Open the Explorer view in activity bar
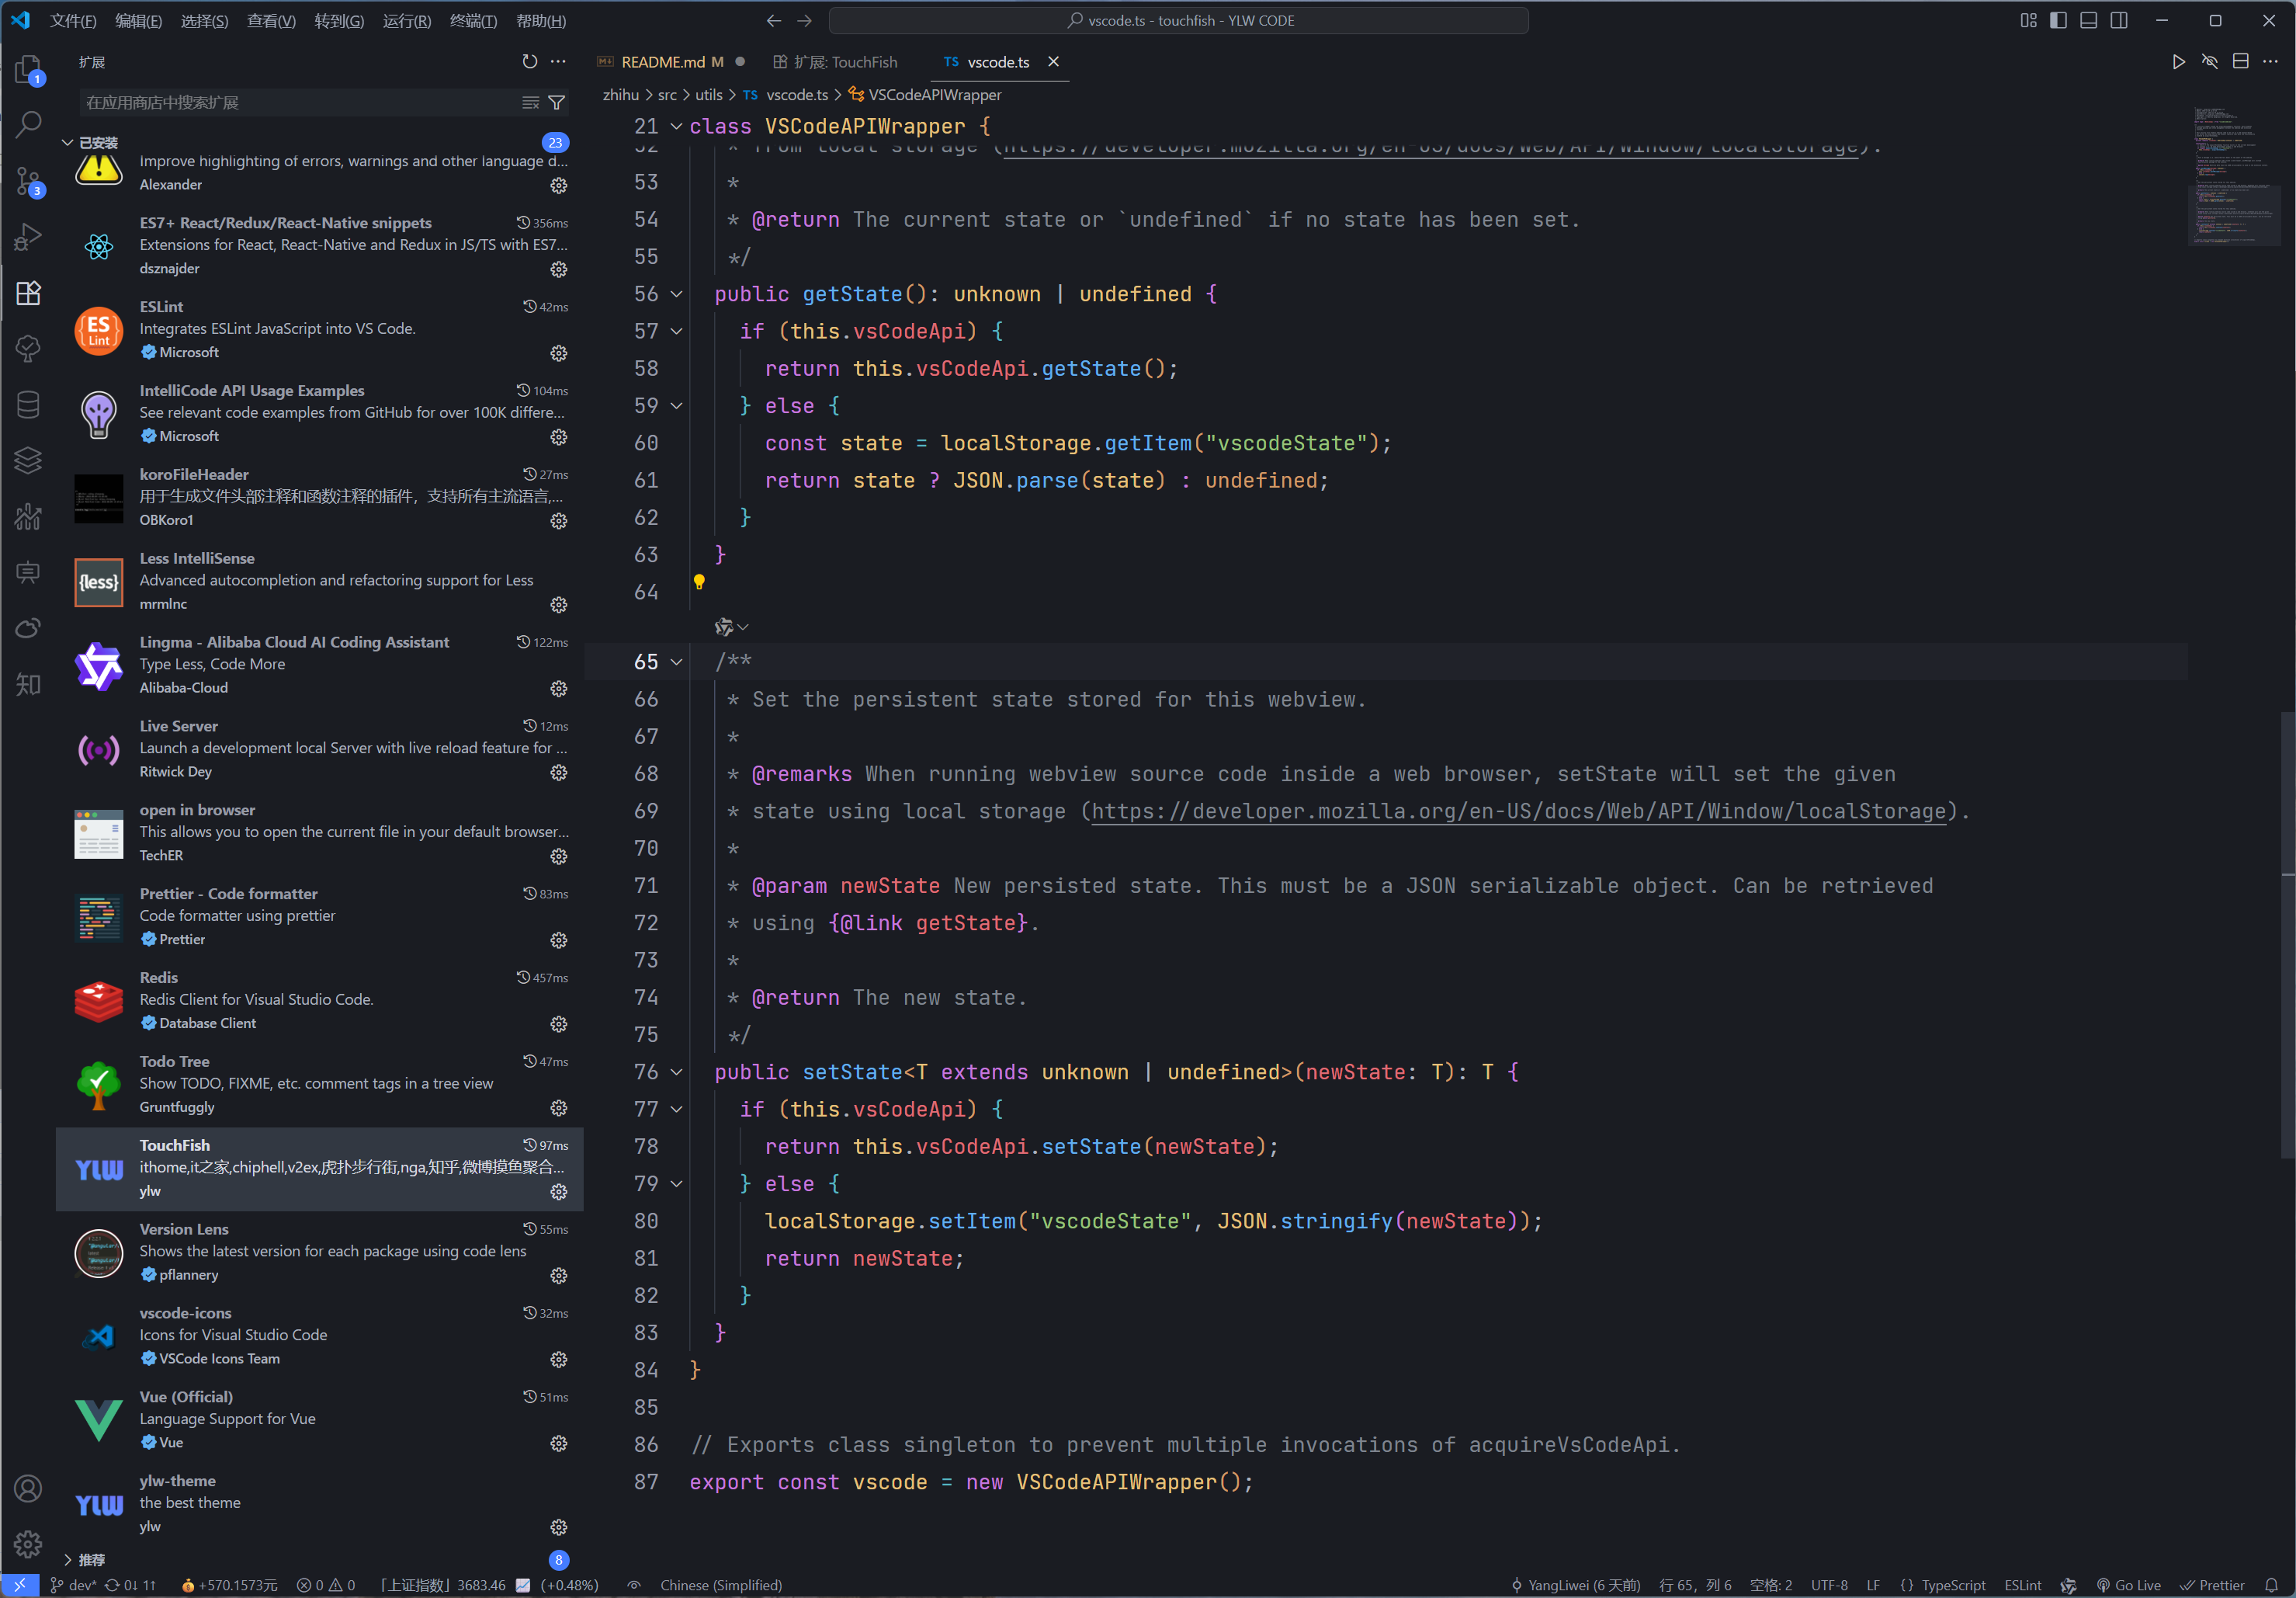The height and width of the screenshot is (1598, 2296). (x=28, y=68)
